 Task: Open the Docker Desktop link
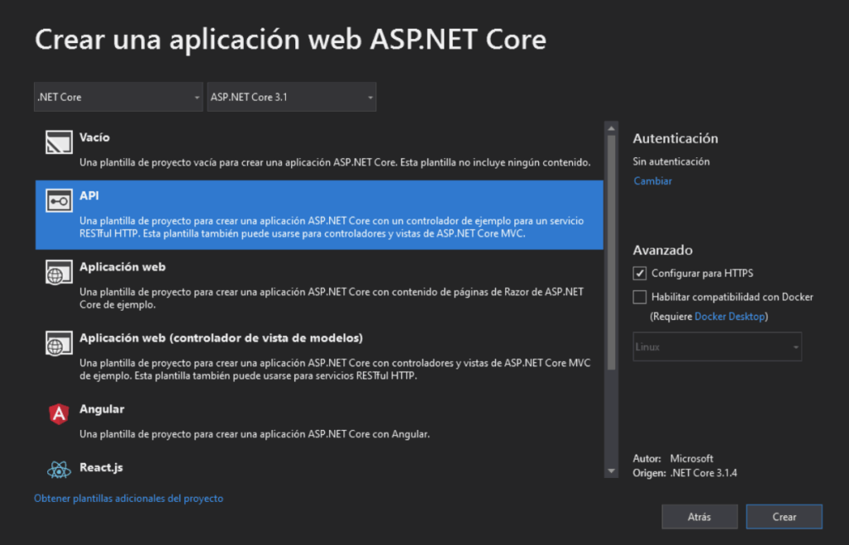(730, 316)
